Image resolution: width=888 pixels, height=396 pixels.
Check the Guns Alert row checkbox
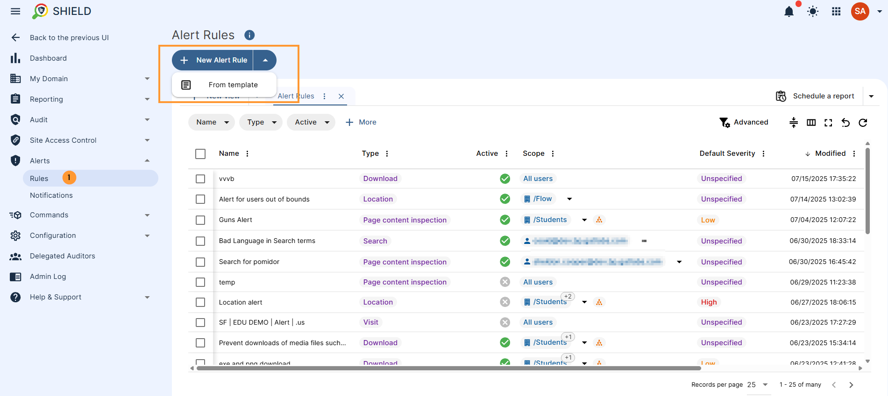point(200,220)
